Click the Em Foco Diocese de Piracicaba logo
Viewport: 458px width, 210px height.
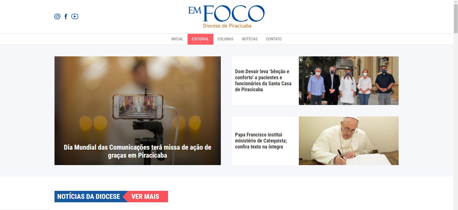tap(227, 17)
